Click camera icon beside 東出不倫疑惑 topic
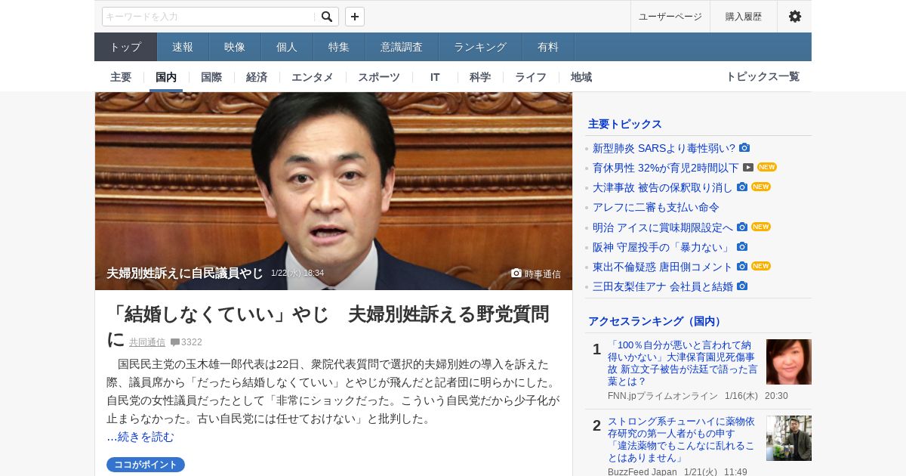The image size is (906, 476). point(742,266)
